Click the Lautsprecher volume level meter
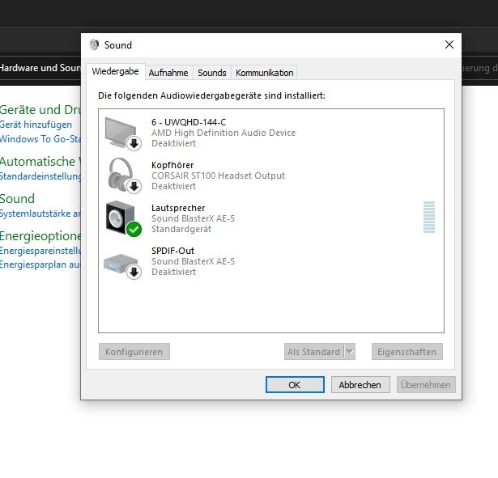The width and height of the screenshot is (498, 478). (x=429, y=217)
